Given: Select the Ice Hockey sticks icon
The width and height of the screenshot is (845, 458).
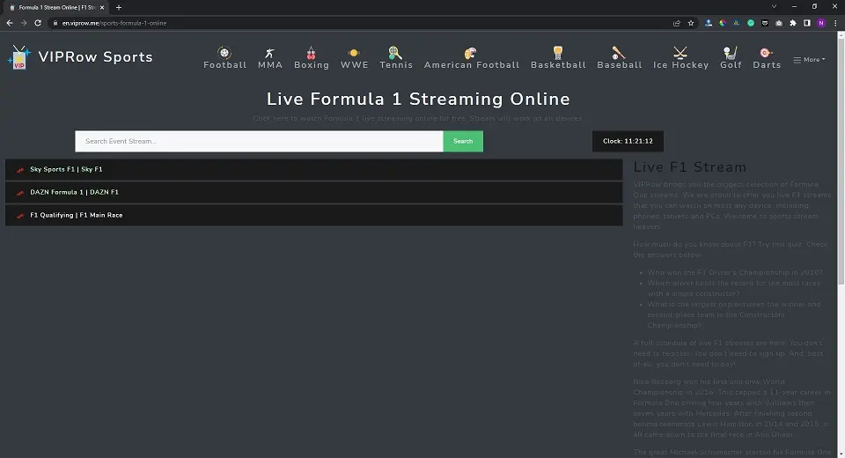Looking at the screenshot, I should [x=680, y=52].
